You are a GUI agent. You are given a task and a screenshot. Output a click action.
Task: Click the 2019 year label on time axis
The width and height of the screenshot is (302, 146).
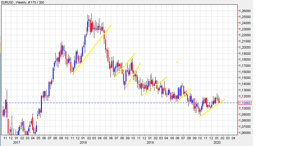tap(150, 142)
